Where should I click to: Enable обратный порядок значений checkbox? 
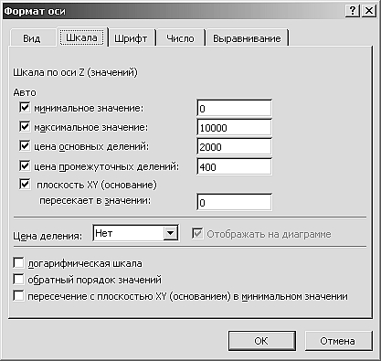(18, 280)
